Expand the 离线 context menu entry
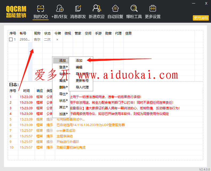The image size is (211, 171). click(61, 80)
